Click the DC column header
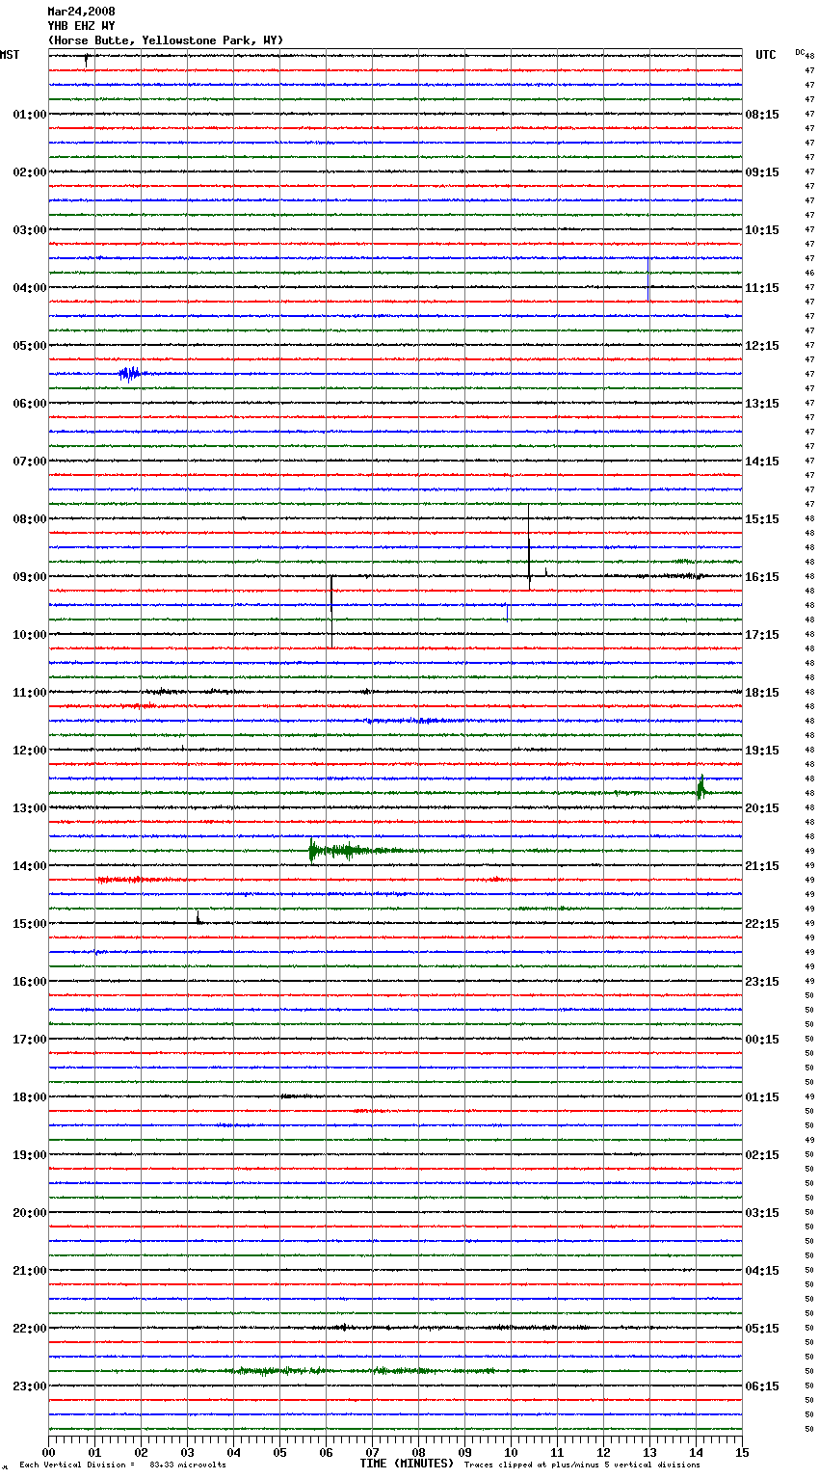This screenshot has width=819, height=1478. [x=800, y=52]
